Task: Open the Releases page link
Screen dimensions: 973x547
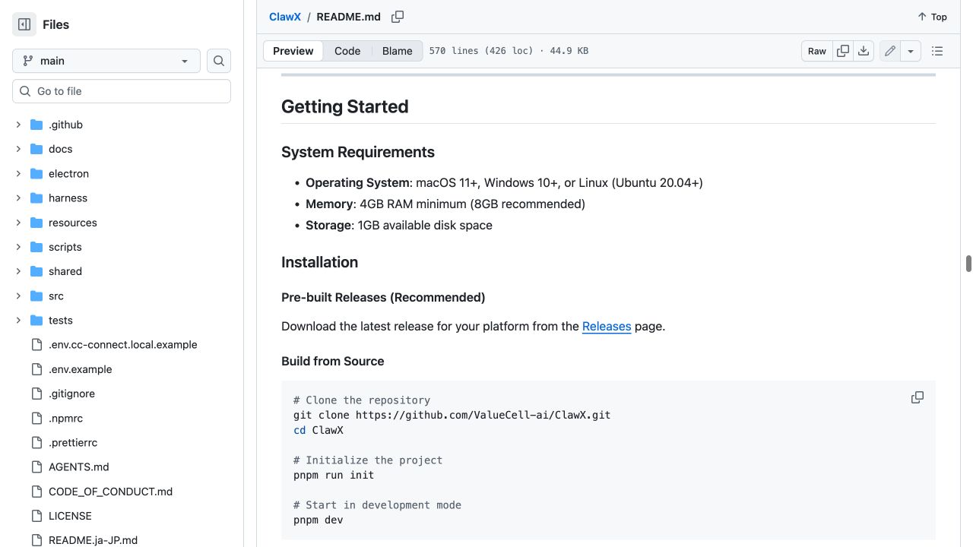Action: click(x=607, y=327)
